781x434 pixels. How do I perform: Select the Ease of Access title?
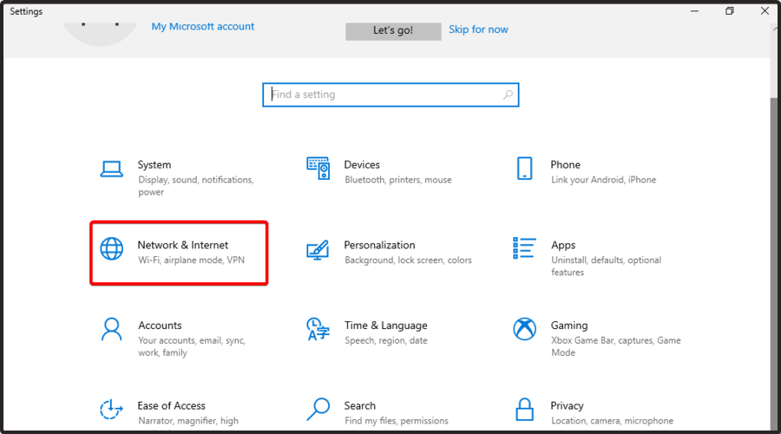(171, 405)
